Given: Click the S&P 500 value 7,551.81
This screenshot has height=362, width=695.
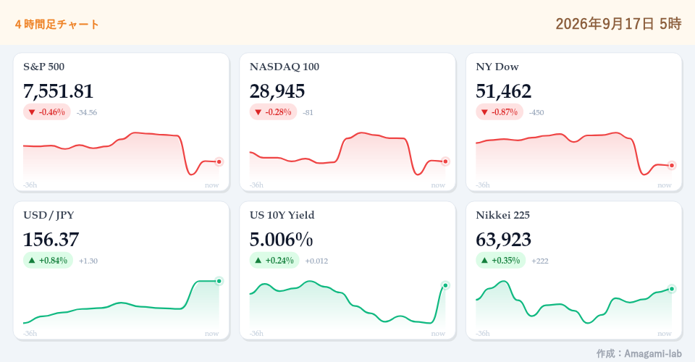Looking at the screenshot, I should click(58, 91).
